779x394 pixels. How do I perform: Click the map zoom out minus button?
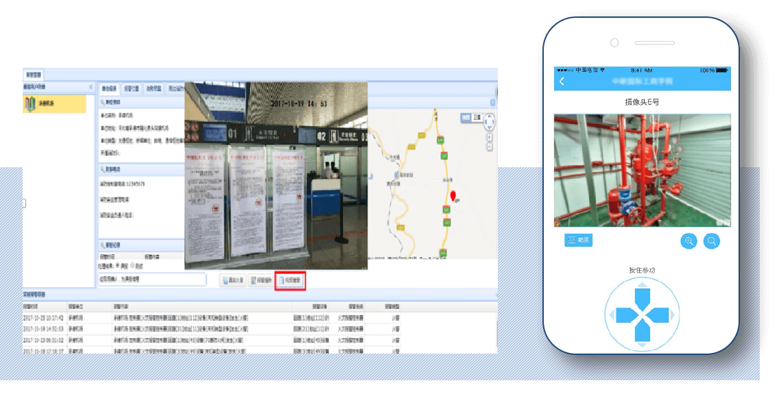(x=490, y=147)
